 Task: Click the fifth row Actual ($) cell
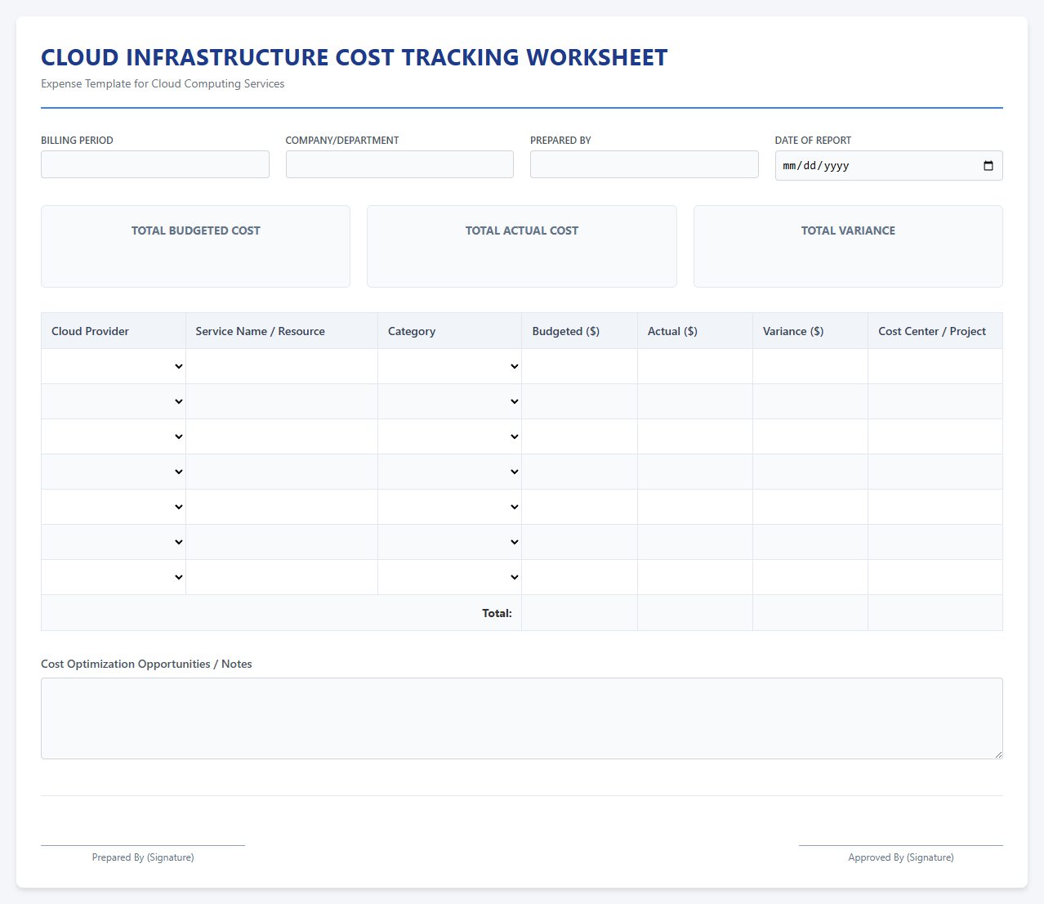(695, 507)
